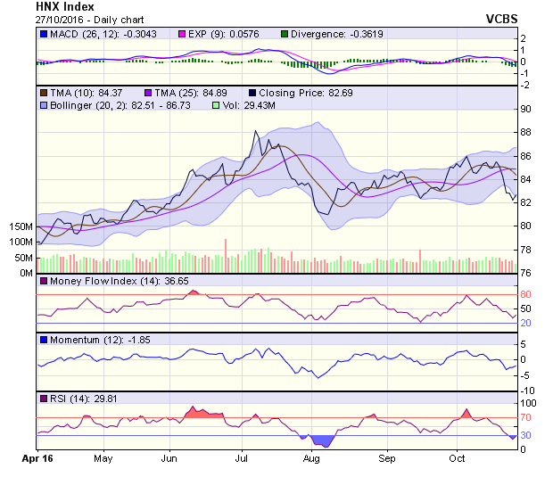The image size is (553, 477).
Task: Click the magenta EXP (9) legend swatch
Action: point(182,34)
